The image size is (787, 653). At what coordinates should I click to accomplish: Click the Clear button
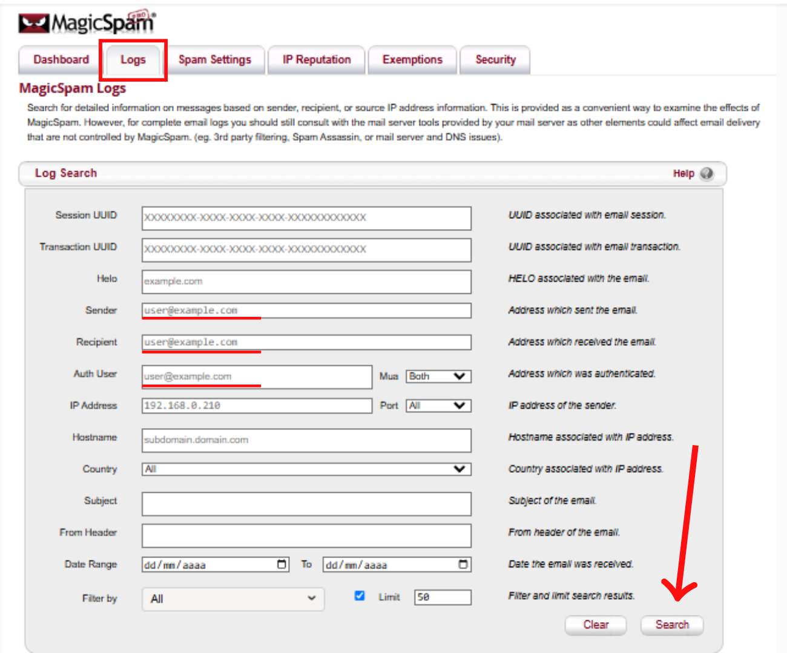[x=596, y=625]
